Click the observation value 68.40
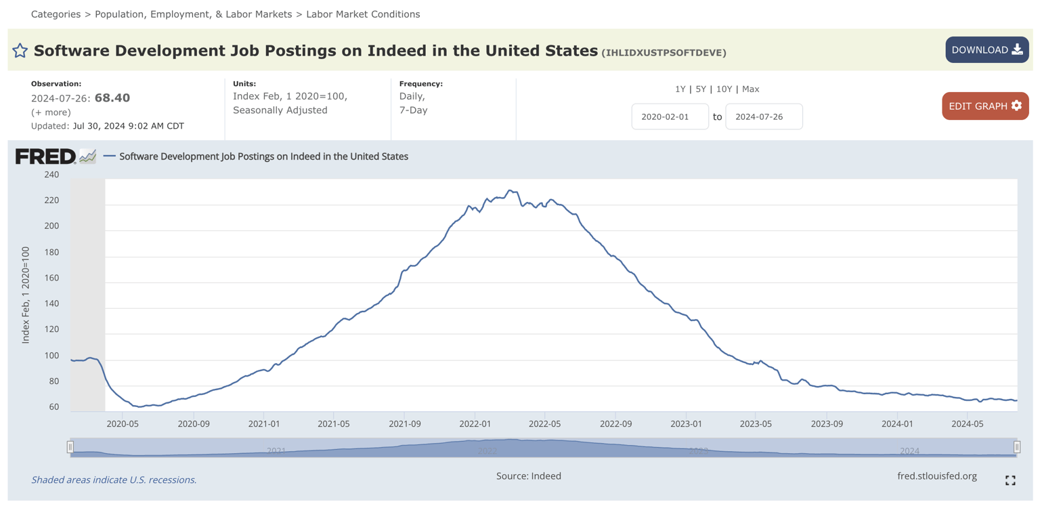Image resolution: width=1040 pixels, height=508 pixels. click(x=112, y=98)
